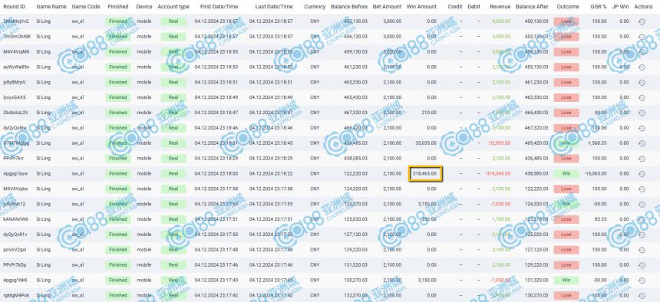This screenshot has width=660, height=302.
Task: Sort by Win Amount column header
Action: coord(421,7)
